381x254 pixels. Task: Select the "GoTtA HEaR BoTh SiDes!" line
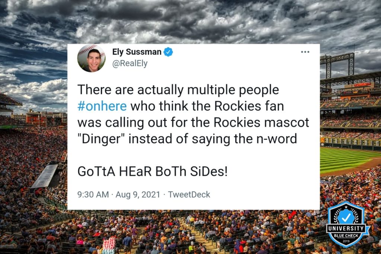pos(153,171)
